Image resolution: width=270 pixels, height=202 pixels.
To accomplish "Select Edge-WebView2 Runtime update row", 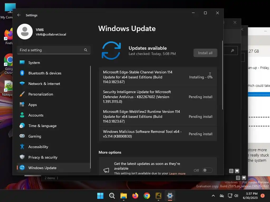I will click(x=158, y=117).
